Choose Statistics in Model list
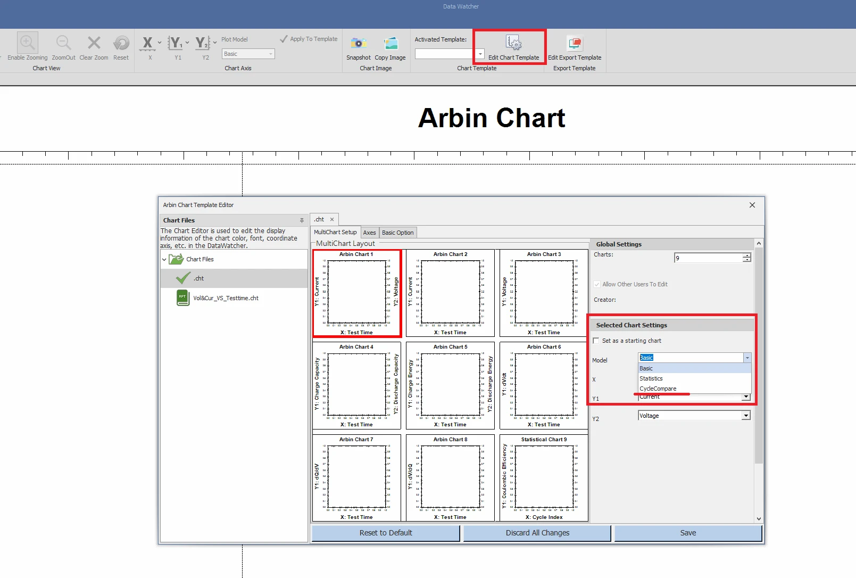Image resolution: width=856 pixels, height=578 pixels. pos(695,378)
